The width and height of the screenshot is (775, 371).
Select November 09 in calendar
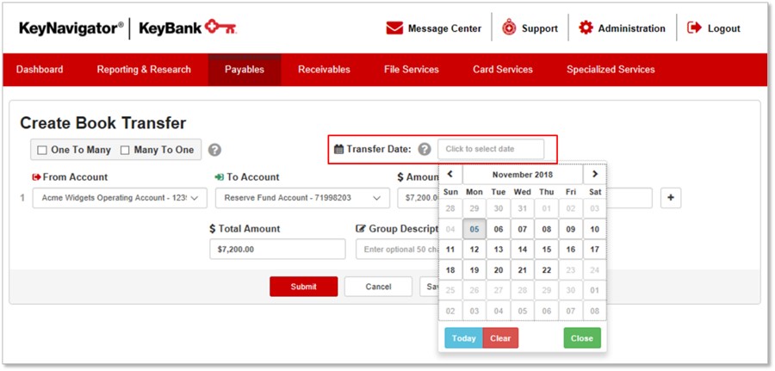click(570, 229)
